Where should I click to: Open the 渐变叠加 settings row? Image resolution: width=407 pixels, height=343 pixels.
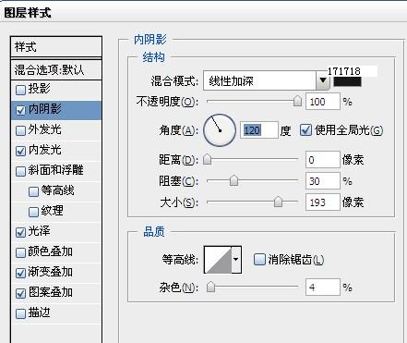[x=56, y=273]
